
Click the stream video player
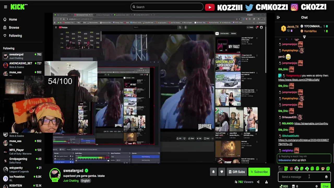coord(160,88)
